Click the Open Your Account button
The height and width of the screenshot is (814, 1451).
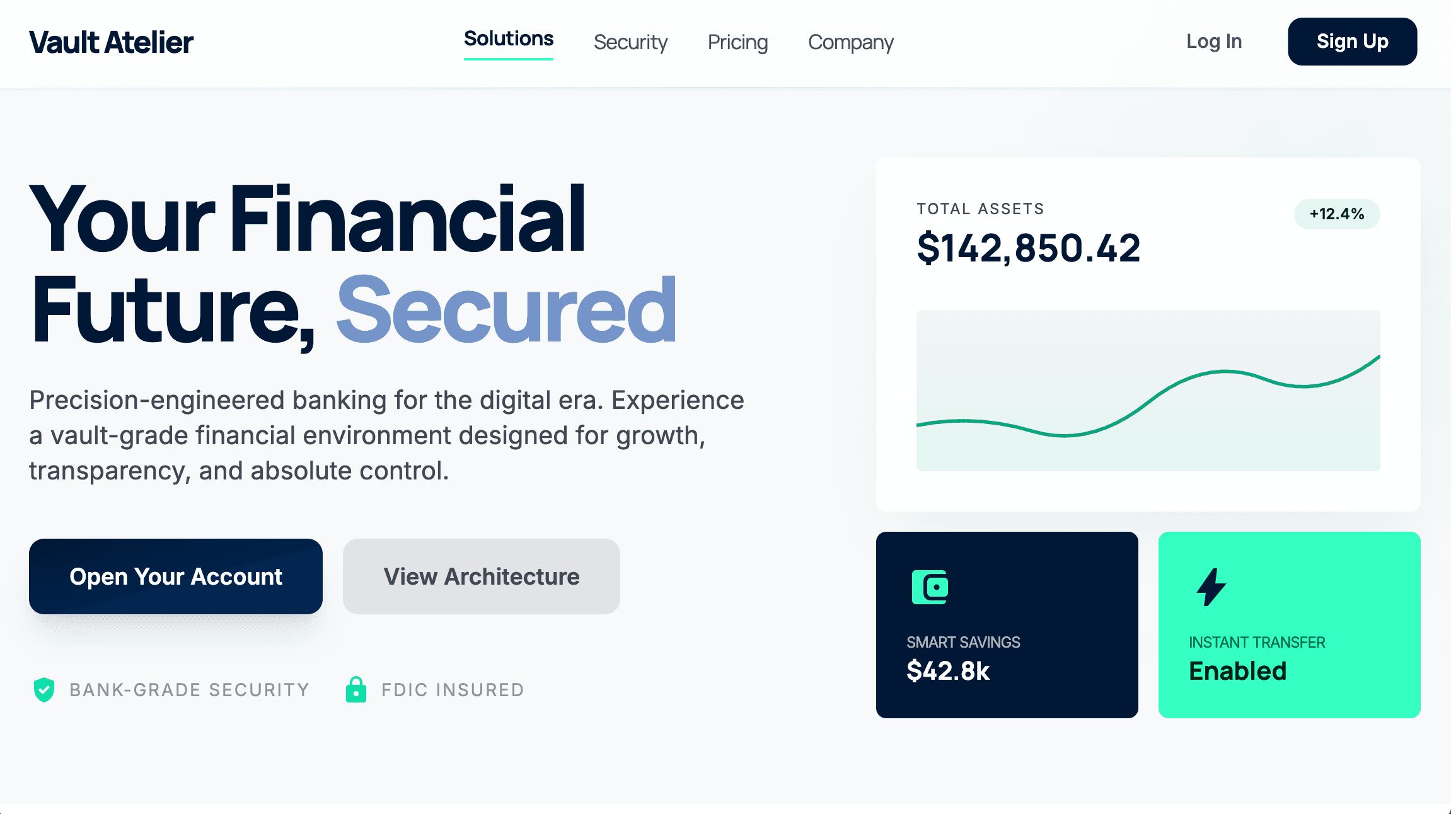pos(176,576)
